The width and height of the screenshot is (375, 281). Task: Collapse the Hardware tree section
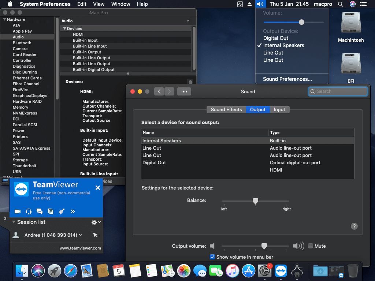click(x=4, y=19)
